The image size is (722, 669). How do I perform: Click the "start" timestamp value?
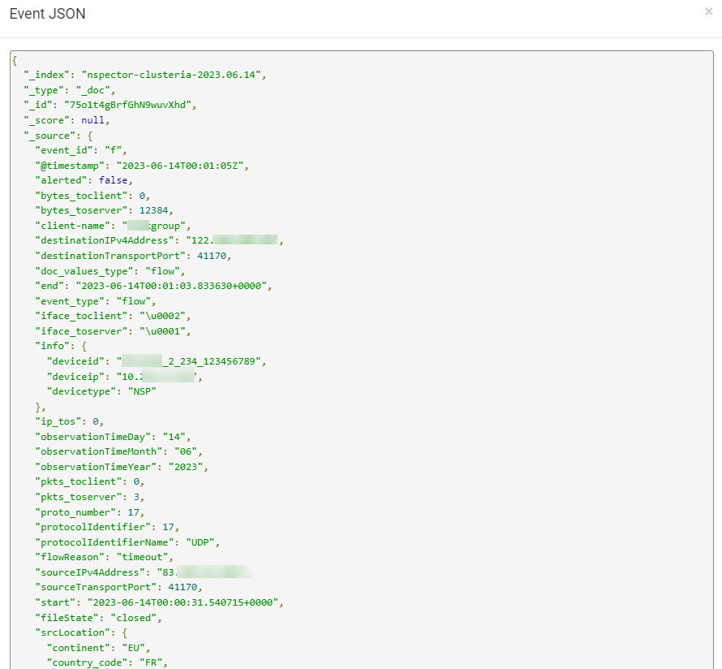[x=183, y=602]
